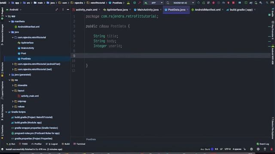
Task: Click the Android robot icon beside breadcrumb
Action: 128,3
